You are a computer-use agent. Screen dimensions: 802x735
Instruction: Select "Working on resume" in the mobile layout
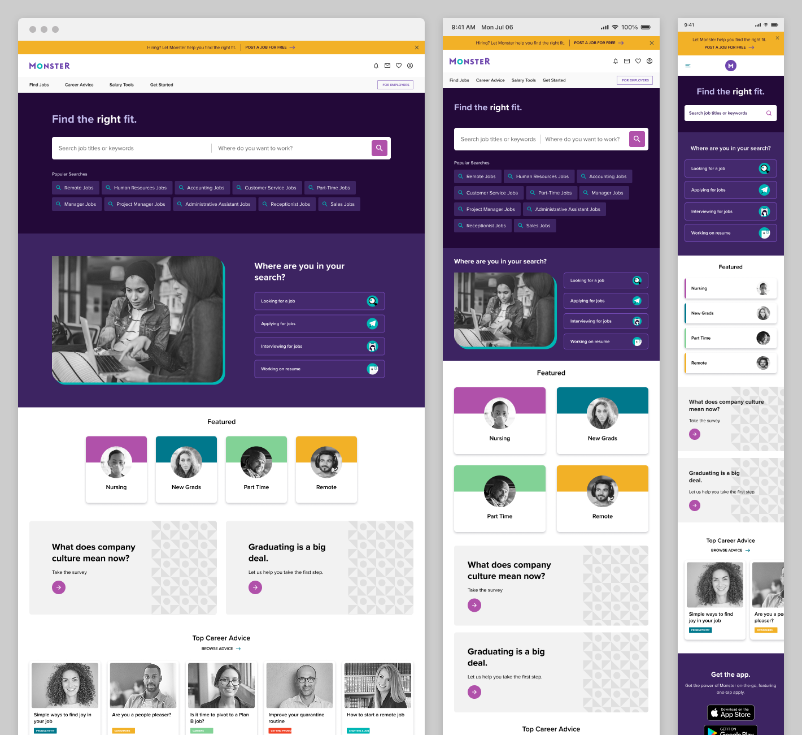pyautogui.click(x=730, y=233)
